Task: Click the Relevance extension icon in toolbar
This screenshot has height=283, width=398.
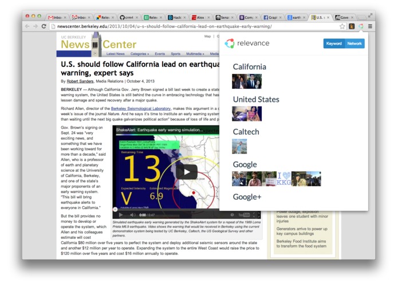Action: click(361, 26)
